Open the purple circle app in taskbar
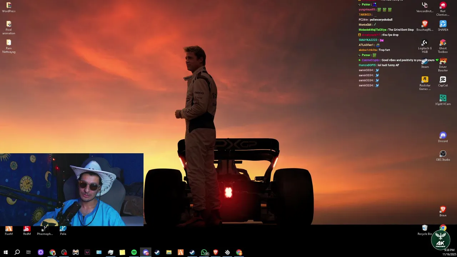This screenshot has height=257, width=457. click(41, 252)
